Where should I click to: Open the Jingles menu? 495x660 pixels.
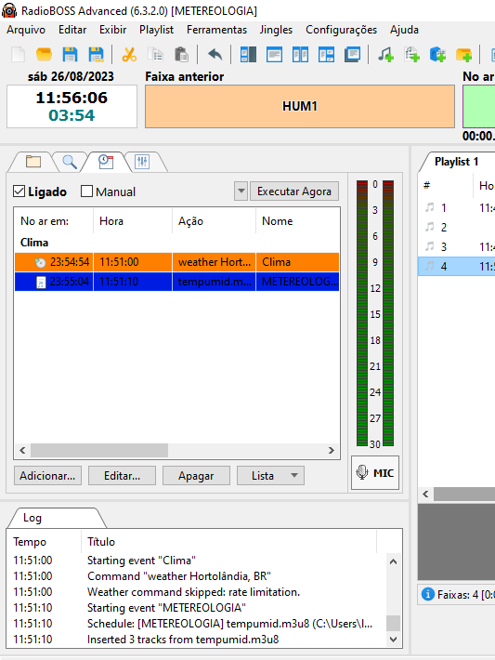276,30
